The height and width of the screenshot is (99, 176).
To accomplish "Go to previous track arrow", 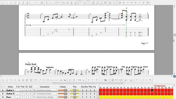I will pos(2,87).
